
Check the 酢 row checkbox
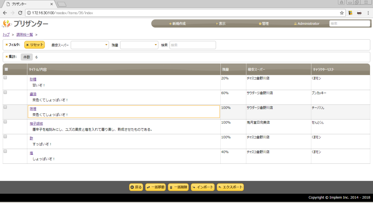[x=5, y=136]
